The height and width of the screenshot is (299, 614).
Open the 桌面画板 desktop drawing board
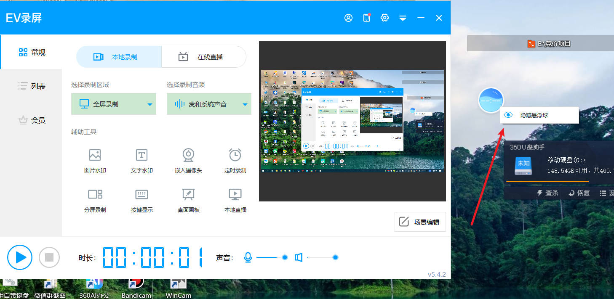click(x=188, y=194)
